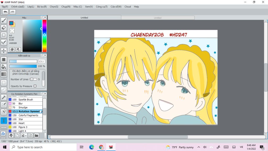Select the Text tool
Image resolution: width=268 pixels, height=151 pixels.
pyautogui.click(x=4, y=121)
